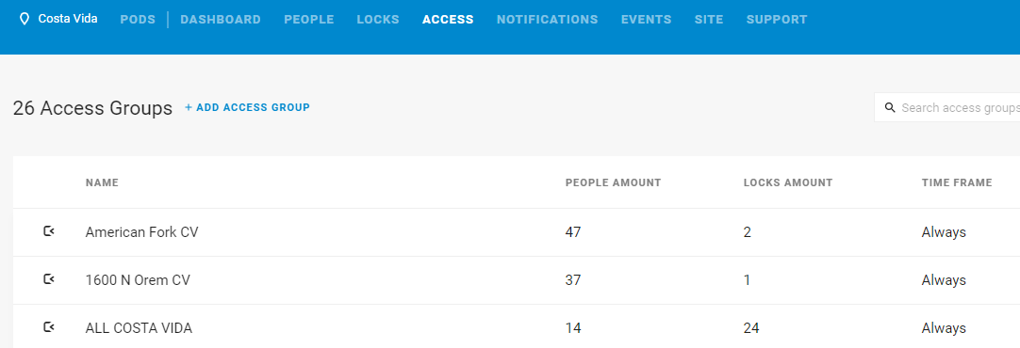1020x348 pixels.
Task: Focus the Search access groups field
Action: coord(947,107)
